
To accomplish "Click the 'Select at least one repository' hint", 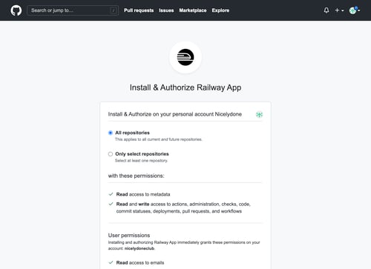I will point(141,161).
